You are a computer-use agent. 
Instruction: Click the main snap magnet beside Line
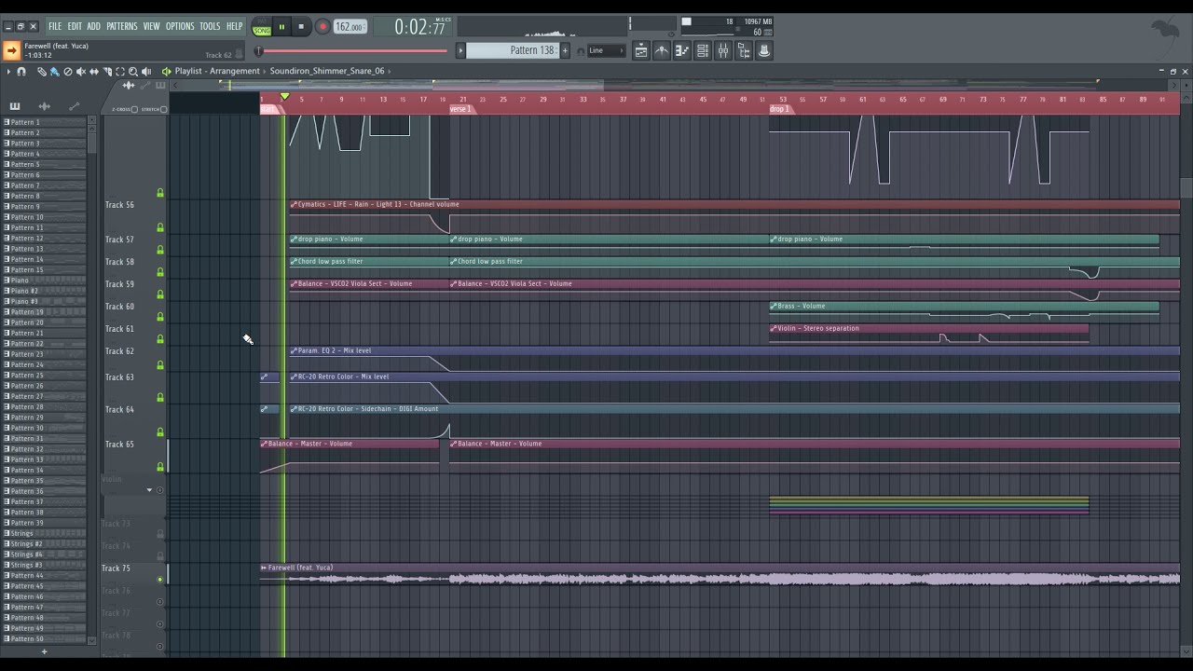tap(581, 51)
